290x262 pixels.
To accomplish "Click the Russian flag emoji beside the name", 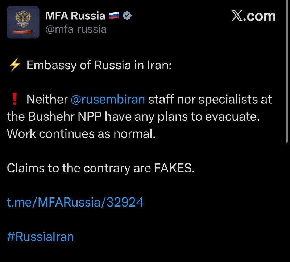I will pyautogui.click(x=113, y=16).
